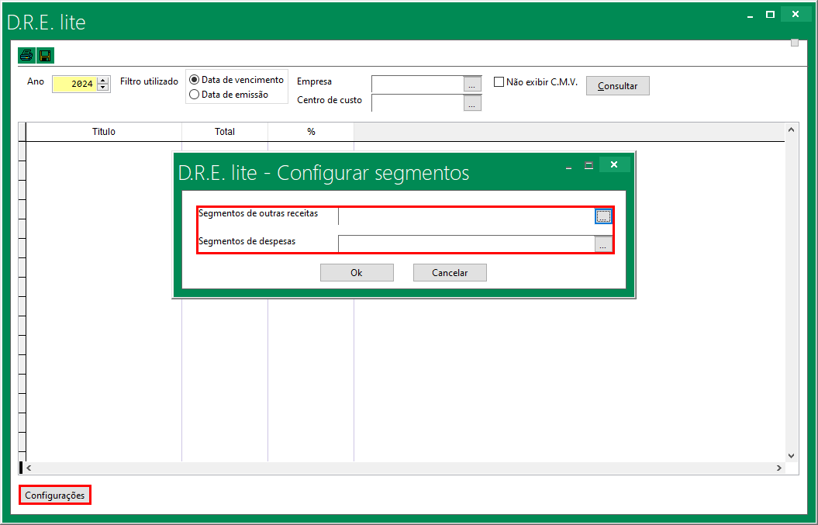The height and width of the screenshot is (525, 818).
Task: Select the Data de emissão radio option
Action: point(195,95)
